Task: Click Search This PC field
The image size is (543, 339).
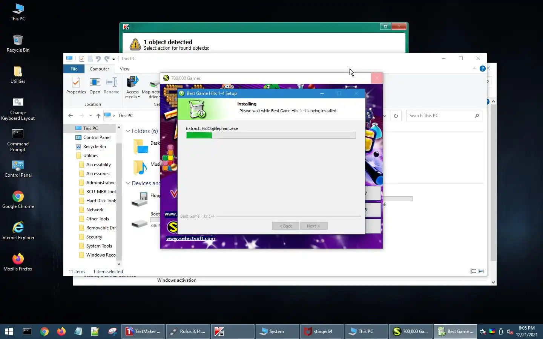Action: click(x=444, y=116)
